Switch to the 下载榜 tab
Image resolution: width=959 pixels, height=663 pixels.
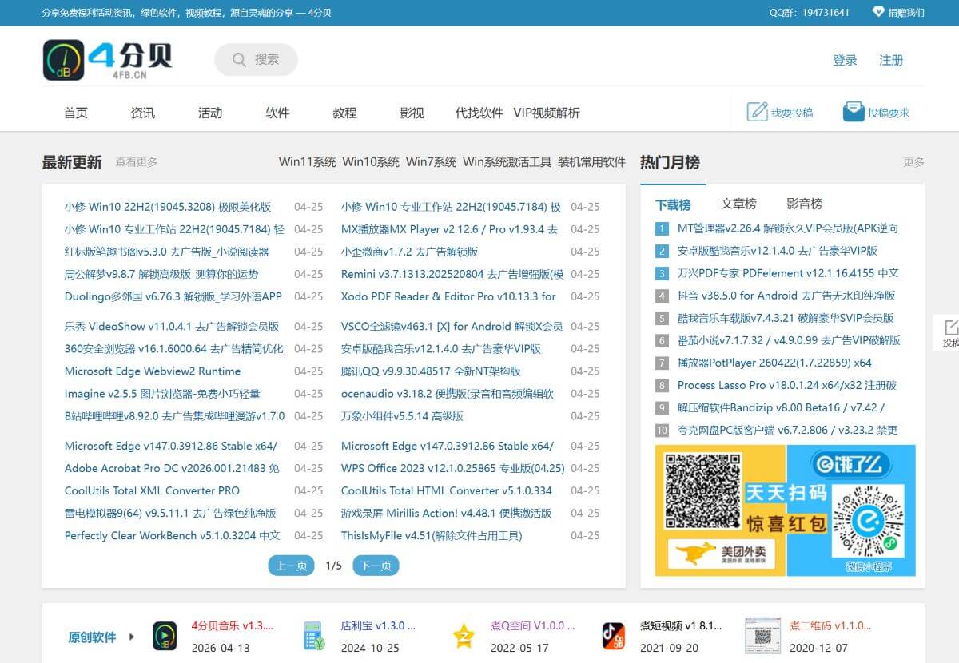click(673, 204)
